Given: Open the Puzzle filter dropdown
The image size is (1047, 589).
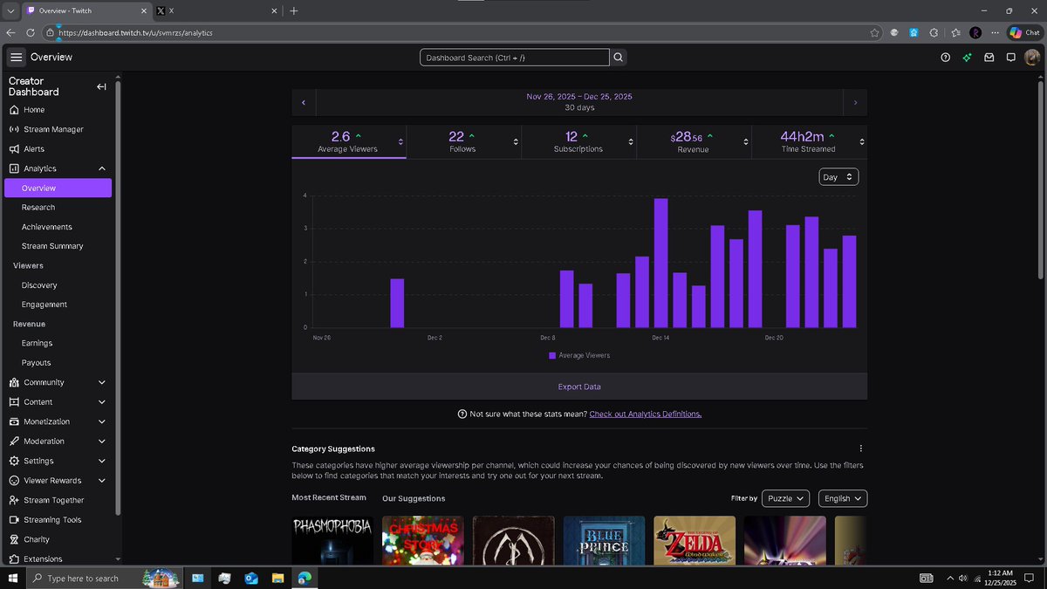Looking at the screenshot, I should (x=786, y=498).
